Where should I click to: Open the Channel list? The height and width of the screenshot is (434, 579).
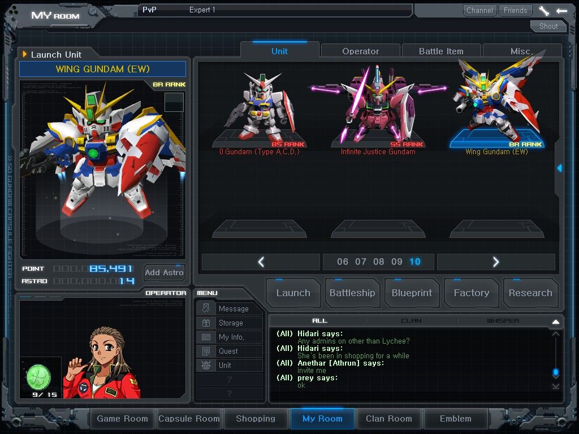tap(479, 10)
